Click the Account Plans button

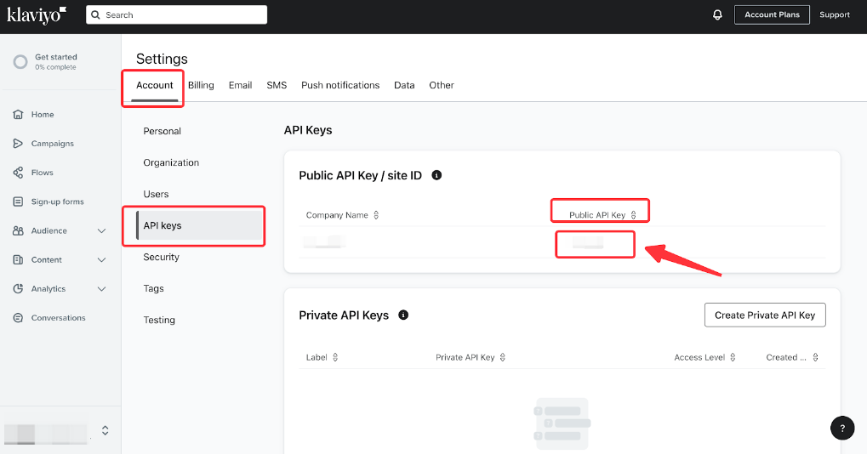pyautogui.click(x=772, y=15)
